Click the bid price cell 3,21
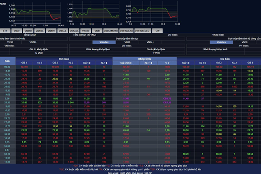This screenshot has width=261, height=174. (24, 115)
